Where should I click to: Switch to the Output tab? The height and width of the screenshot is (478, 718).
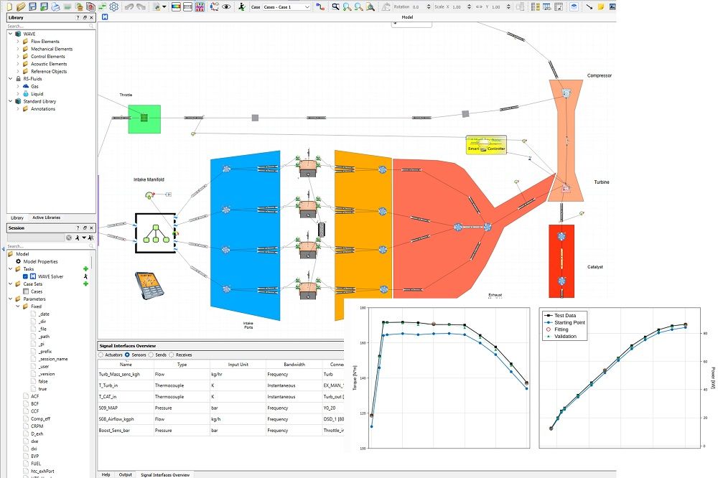[126, 474]
